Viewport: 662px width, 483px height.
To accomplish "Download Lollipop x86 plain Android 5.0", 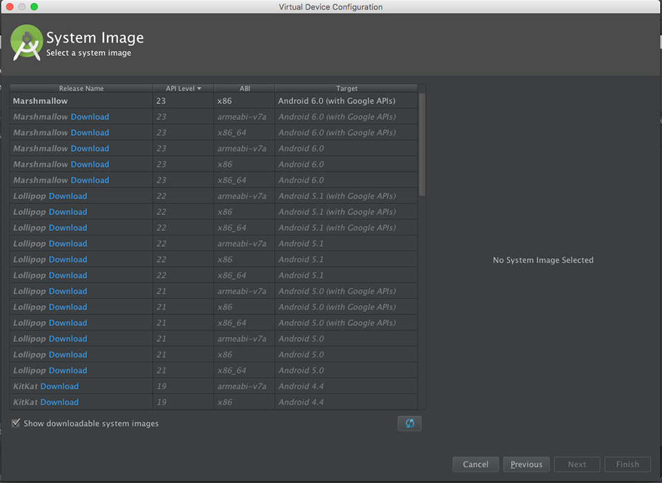I will click(x=68, y=355).
